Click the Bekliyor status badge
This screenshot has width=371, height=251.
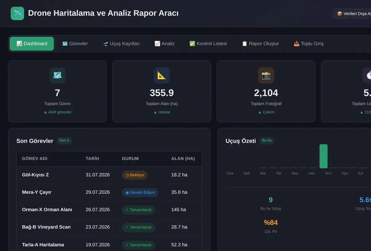click(x=135, y=175)
